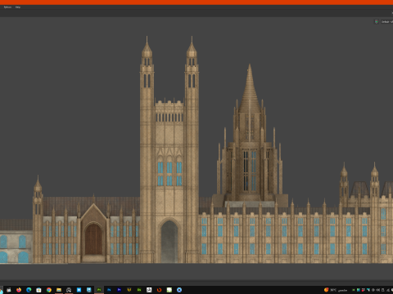
Task: Click the orange circular taskbar icon
Action: pyautogui.click(x=159, y=290)
